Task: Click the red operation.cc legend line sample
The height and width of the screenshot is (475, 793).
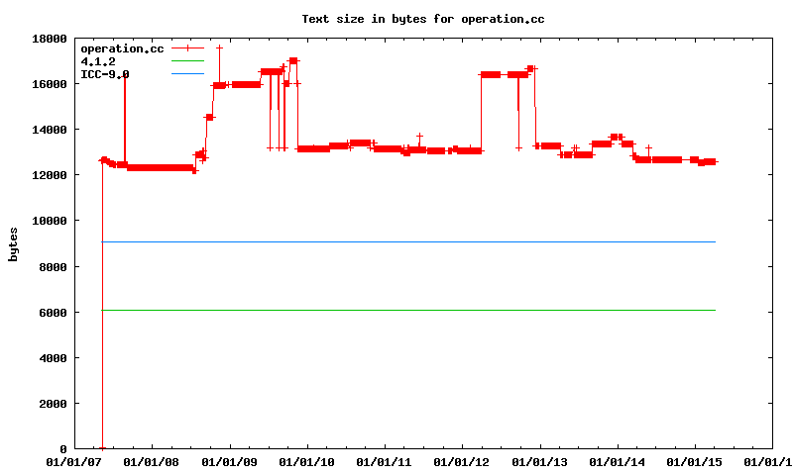Action: [x=187, y=47]
